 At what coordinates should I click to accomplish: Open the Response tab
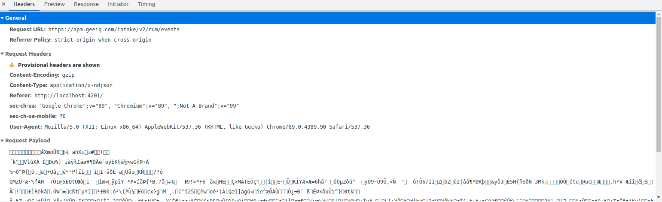pyautogui.click(x=86, y=4)
